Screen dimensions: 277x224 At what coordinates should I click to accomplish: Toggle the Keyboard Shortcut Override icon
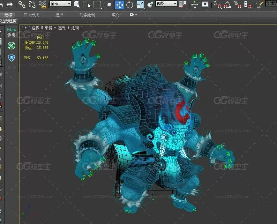pyautogui.click(x=205, y=4)
